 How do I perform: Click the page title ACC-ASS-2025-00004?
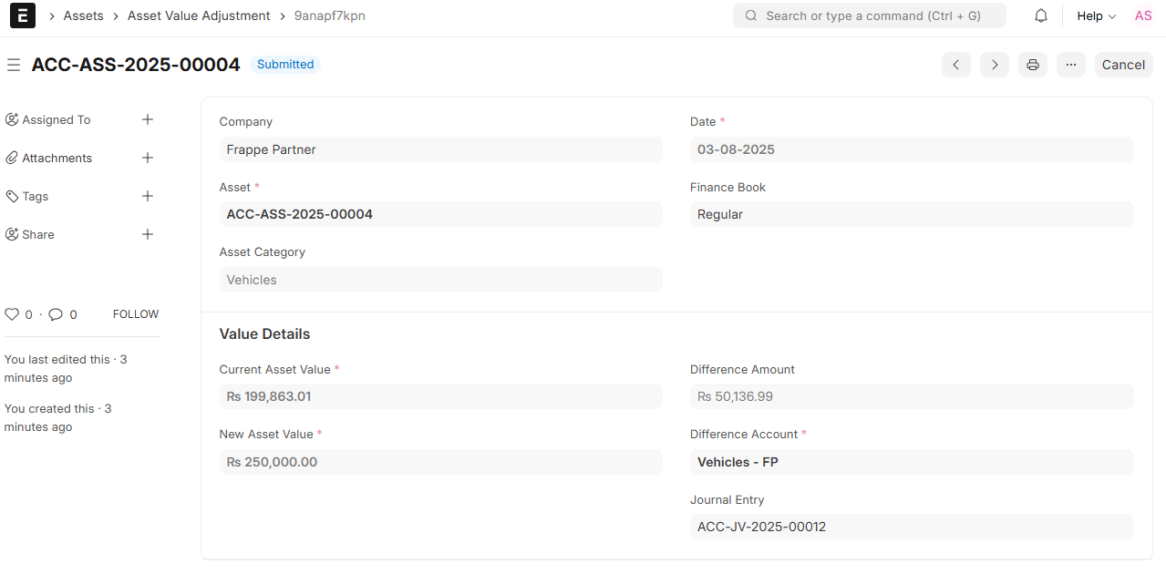coord(136,65)
